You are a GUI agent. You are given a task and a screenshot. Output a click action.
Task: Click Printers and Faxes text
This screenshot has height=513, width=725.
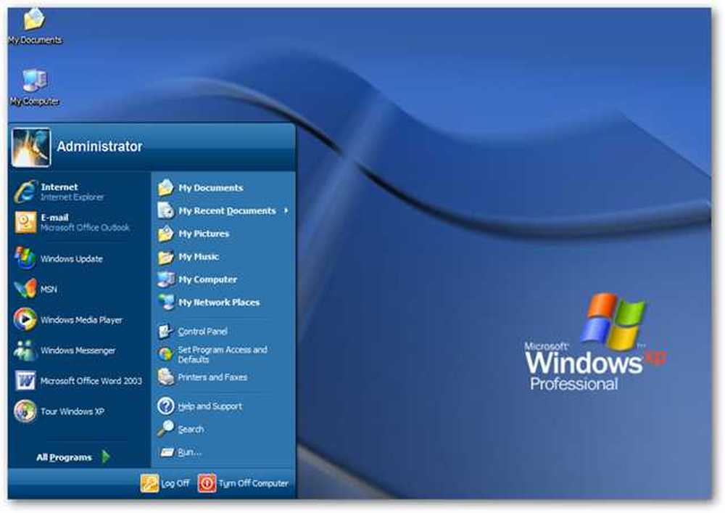point(212,377)
